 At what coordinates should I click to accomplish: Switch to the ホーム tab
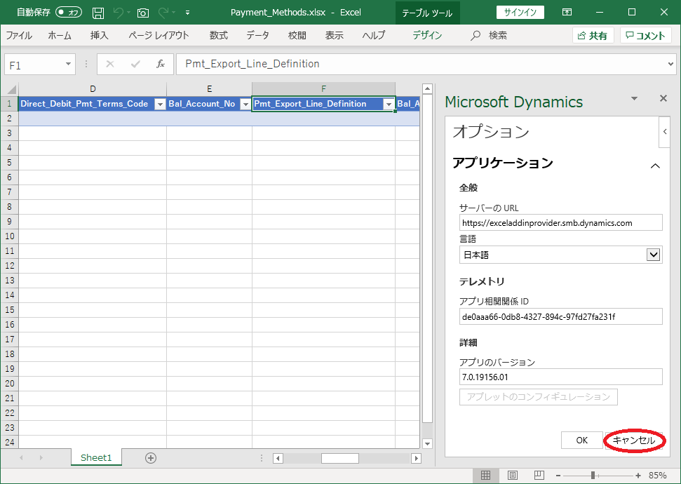pyautogui.click(x=60, y=35)
